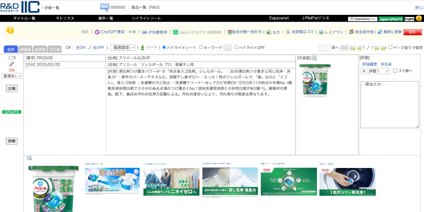
Task: Go to next page arrow
Action: coord(377,48)
